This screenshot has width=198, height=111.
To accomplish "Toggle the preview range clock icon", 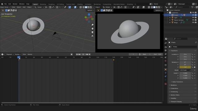I will [140, 54].
